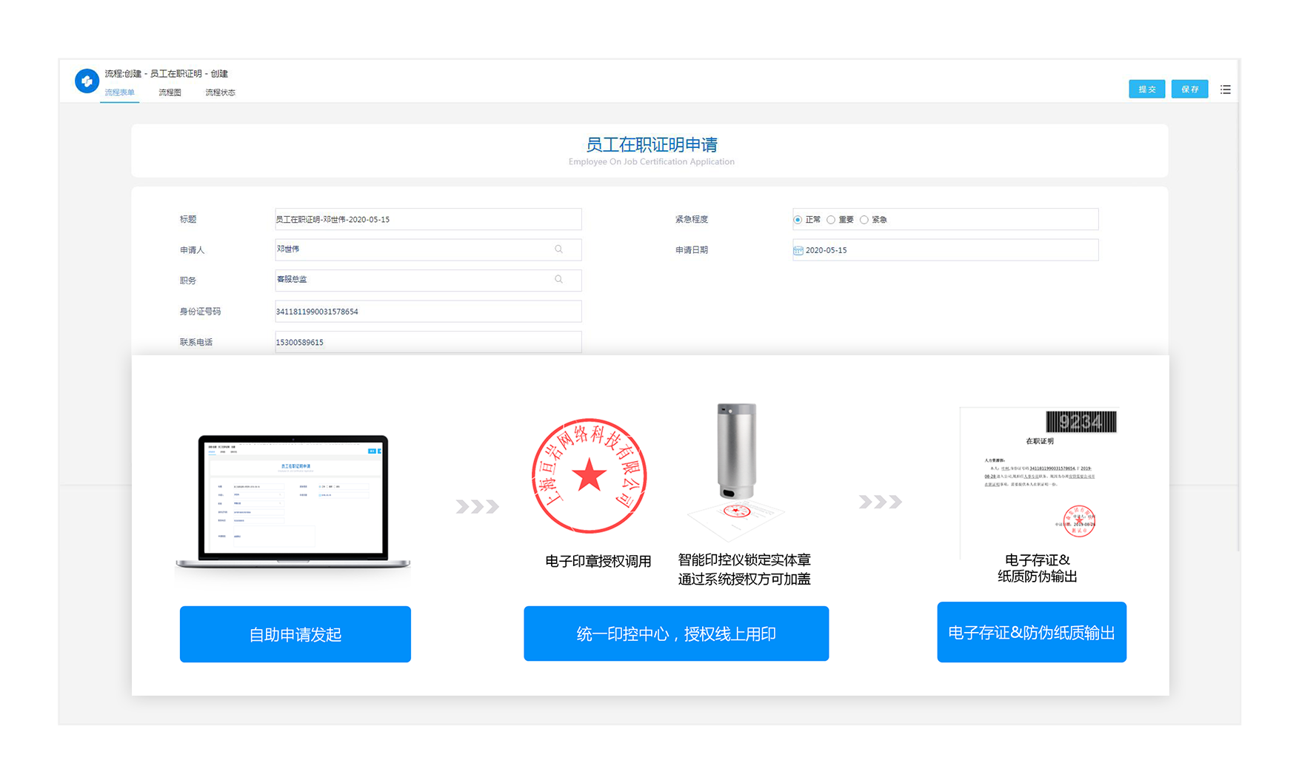
Task: Click the 提交 button
Action: [x=1147, y=89]
